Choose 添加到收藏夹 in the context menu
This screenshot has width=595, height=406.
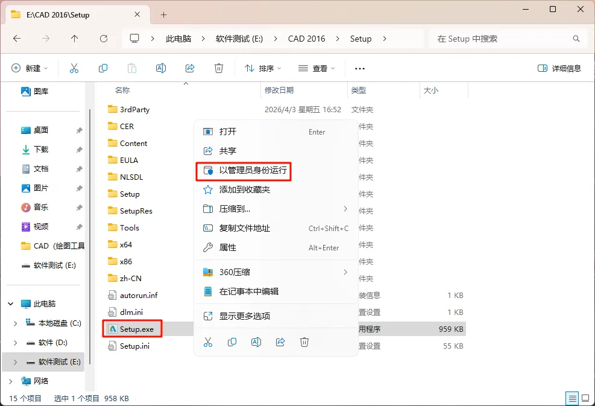click(276, 189)
